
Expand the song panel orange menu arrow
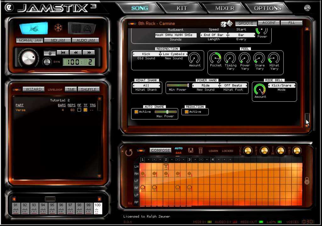17,90
